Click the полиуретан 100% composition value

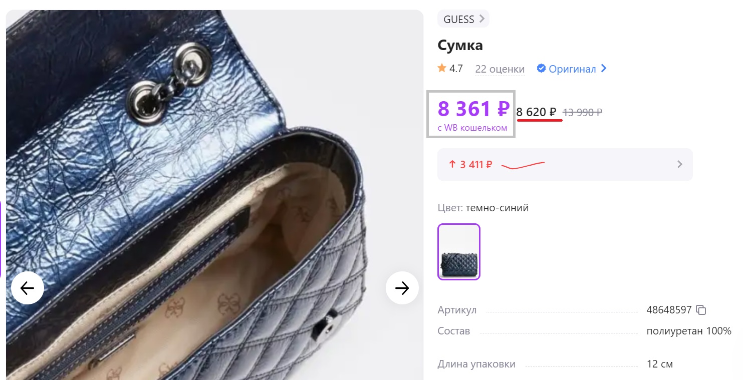[x=689, y=331]
